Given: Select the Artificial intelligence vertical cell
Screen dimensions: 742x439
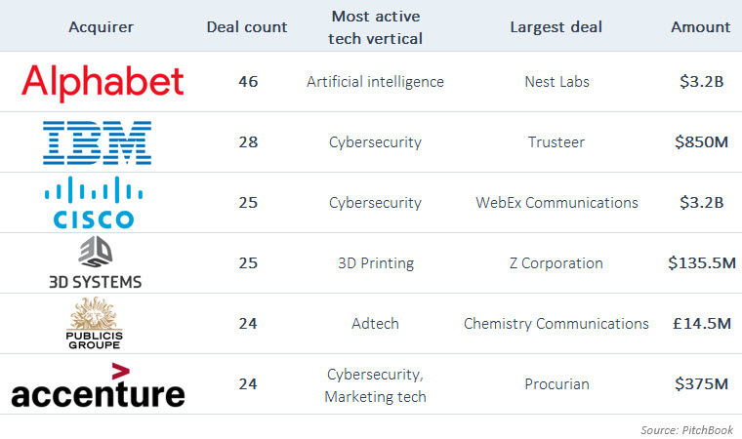Looking at the screenshot, I should pos(376,82).
